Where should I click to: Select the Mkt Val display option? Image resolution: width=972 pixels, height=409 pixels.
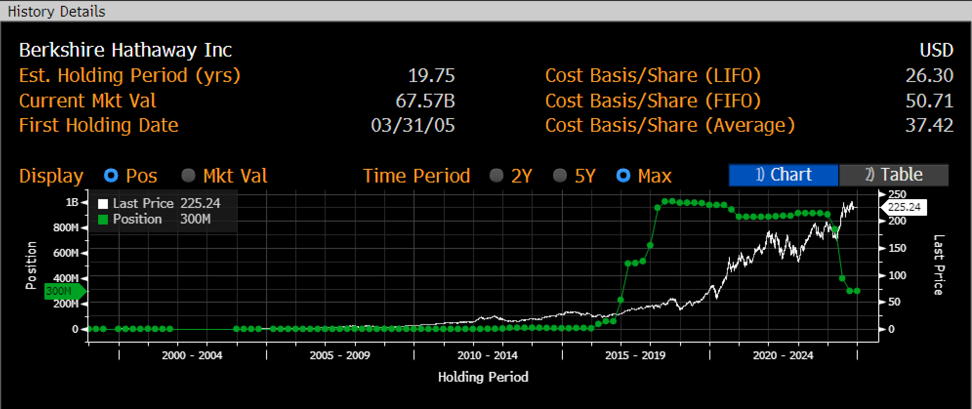tap(188, 175)
